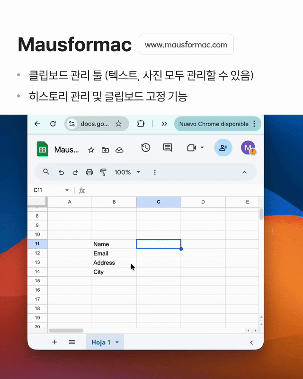Select row 8 header

click(37, 216)
